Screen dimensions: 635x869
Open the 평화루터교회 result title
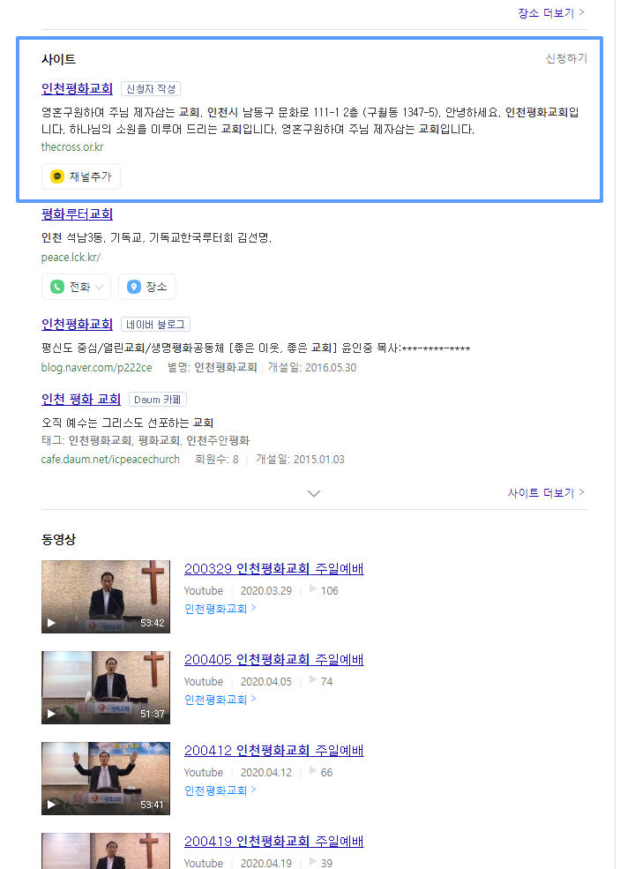point(77,214)
